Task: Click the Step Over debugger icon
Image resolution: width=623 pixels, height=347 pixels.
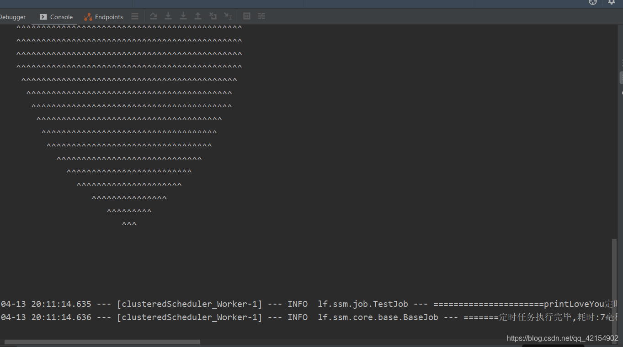Action: [154, 16]
